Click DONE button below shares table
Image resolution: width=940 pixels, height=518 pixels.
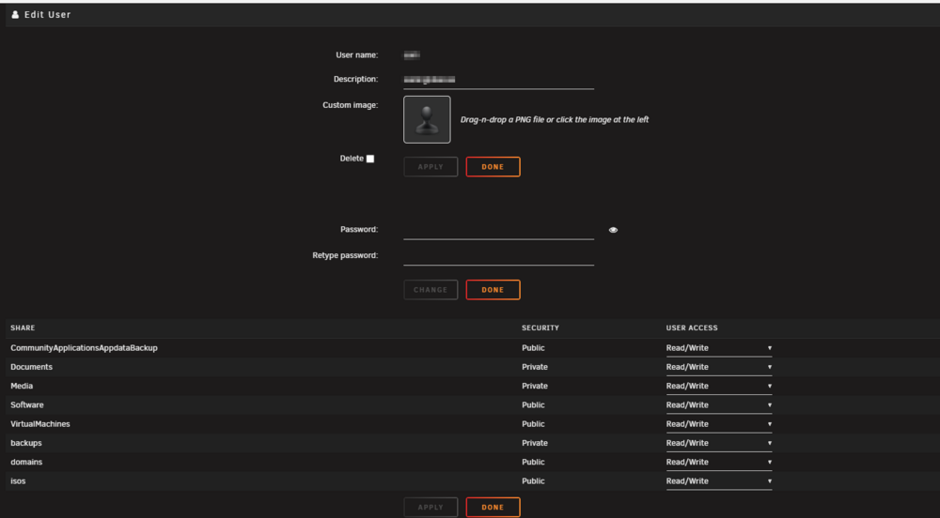click(x=493, y=508)
